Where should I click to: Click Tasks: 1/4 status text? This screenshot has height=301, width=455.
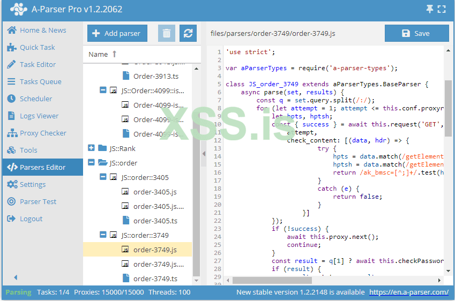click(x=53, y=292)
